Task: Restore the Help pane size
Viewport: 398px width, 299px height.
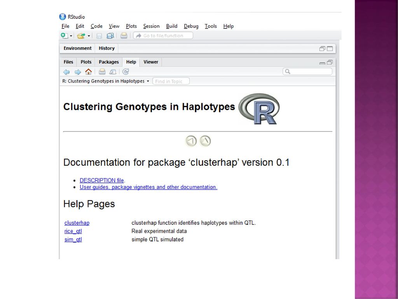Action: point(330,62)
